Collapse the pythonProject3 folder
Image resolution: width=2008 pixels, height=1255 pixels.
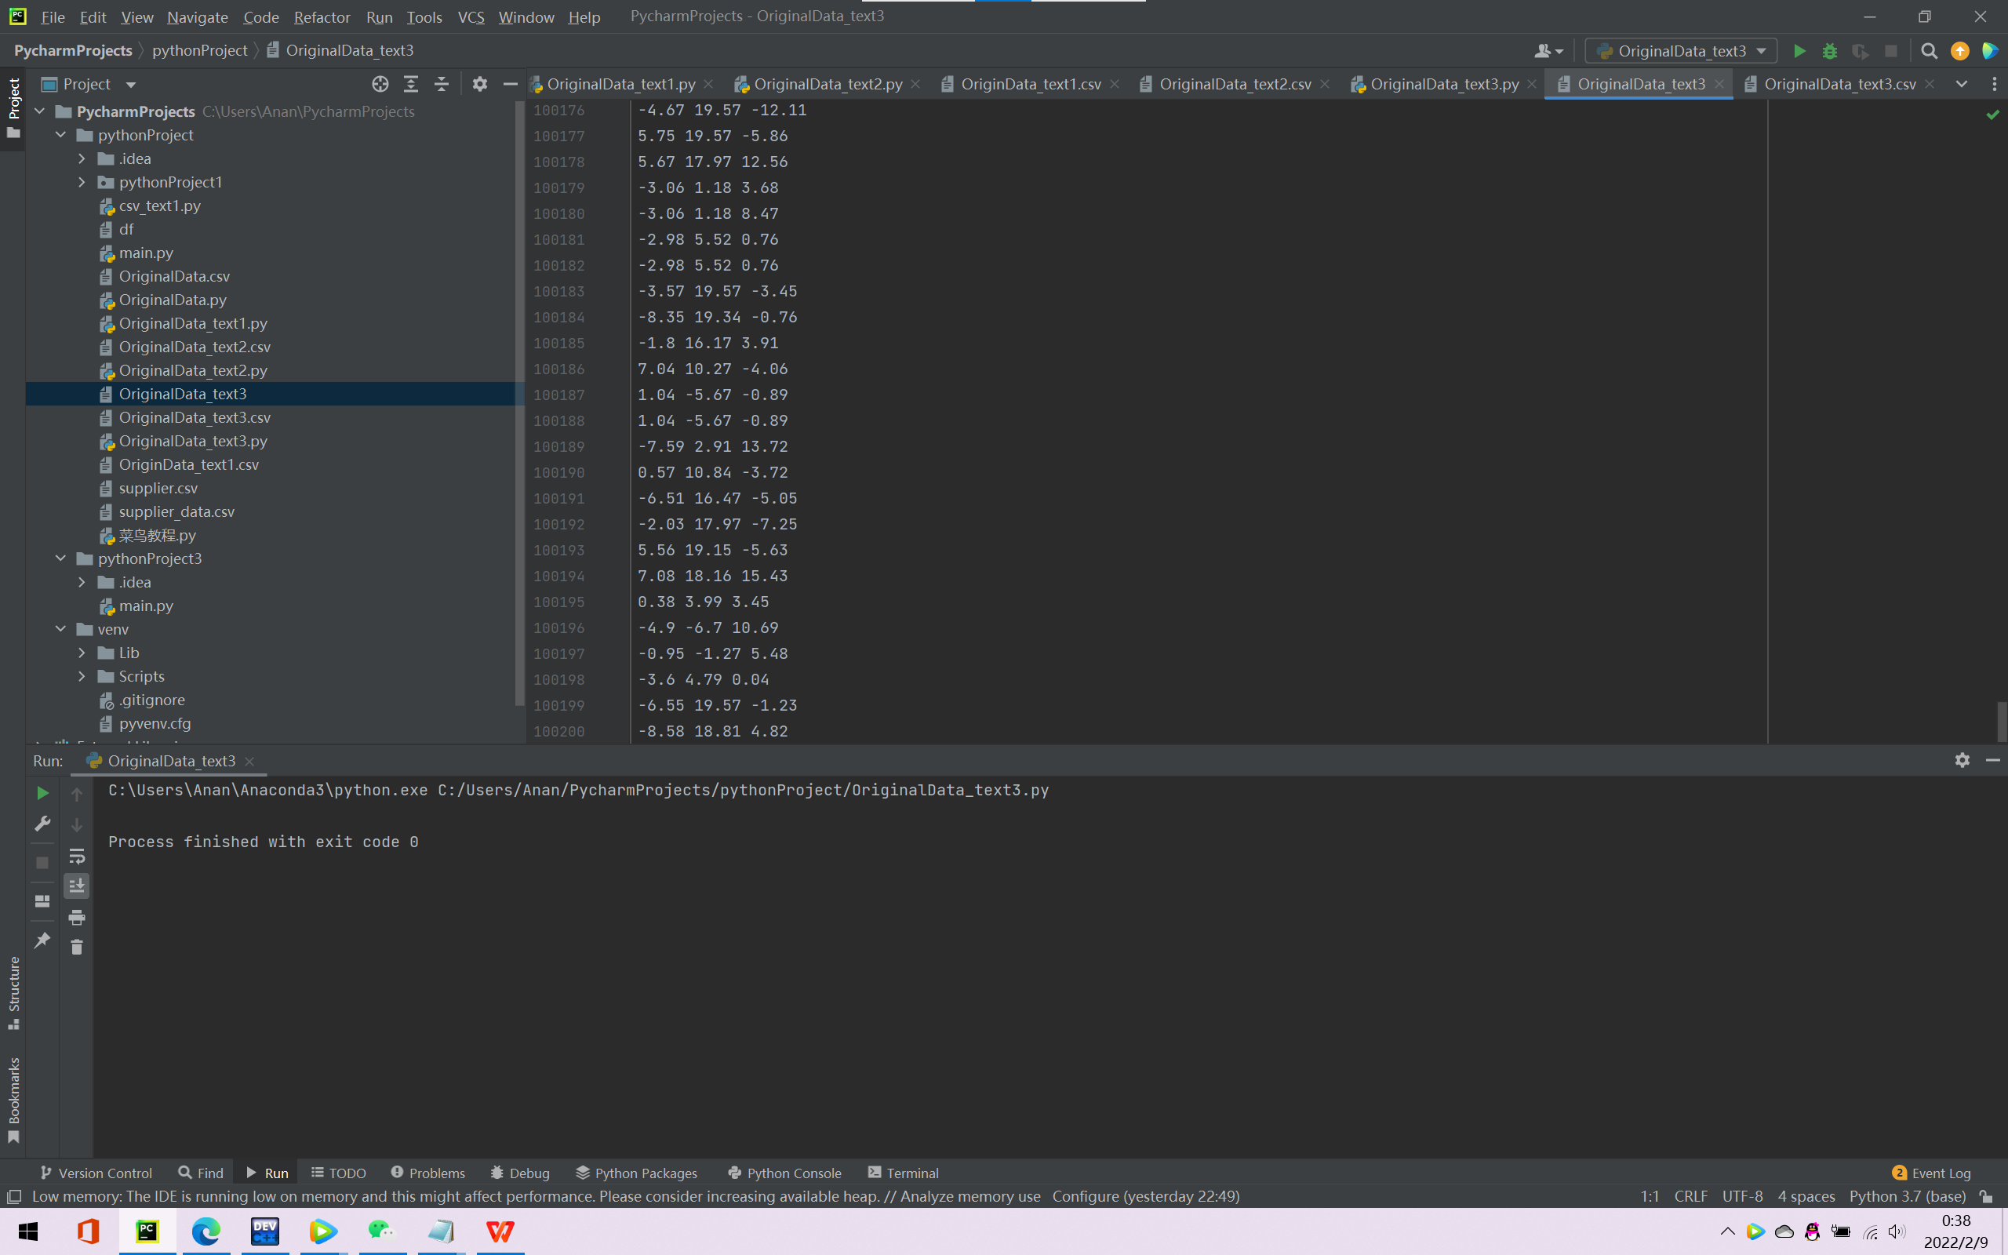tap(60, 558)
